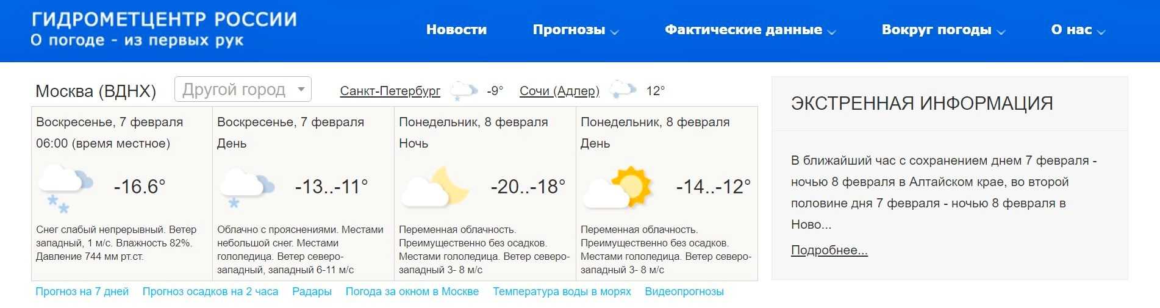
Task: Click the Monday night moon-cloud icon
Action: 434,187
